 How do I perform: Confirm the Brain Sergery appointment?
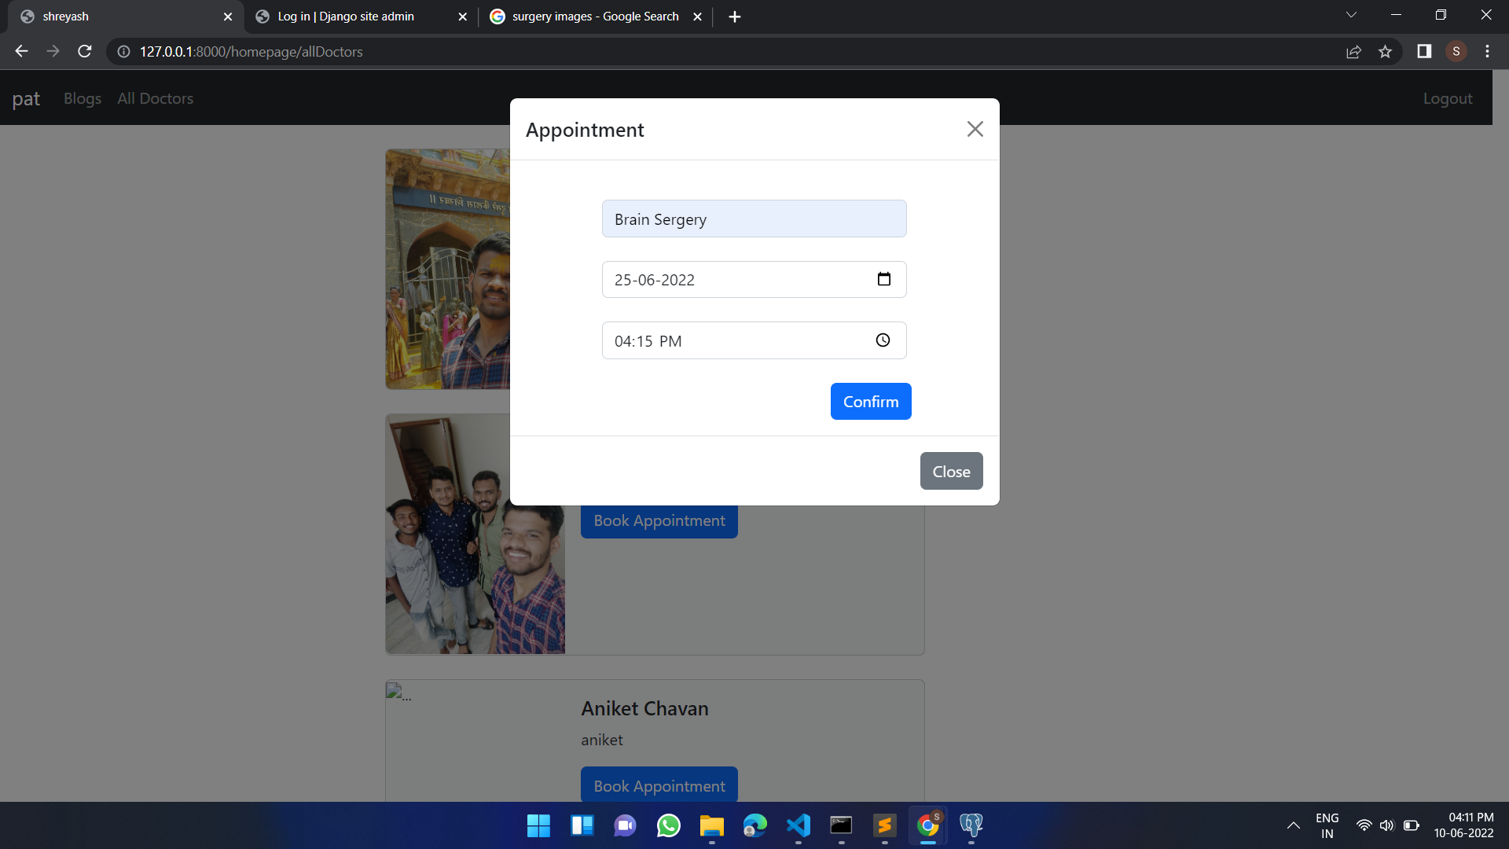[x=871, y=401]
